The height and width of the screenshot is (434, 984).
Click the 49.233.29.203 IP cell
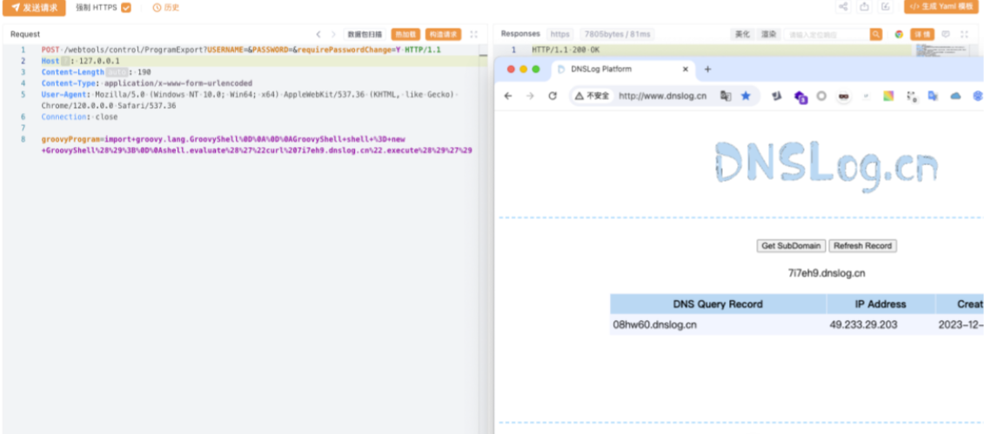(880, 324)
